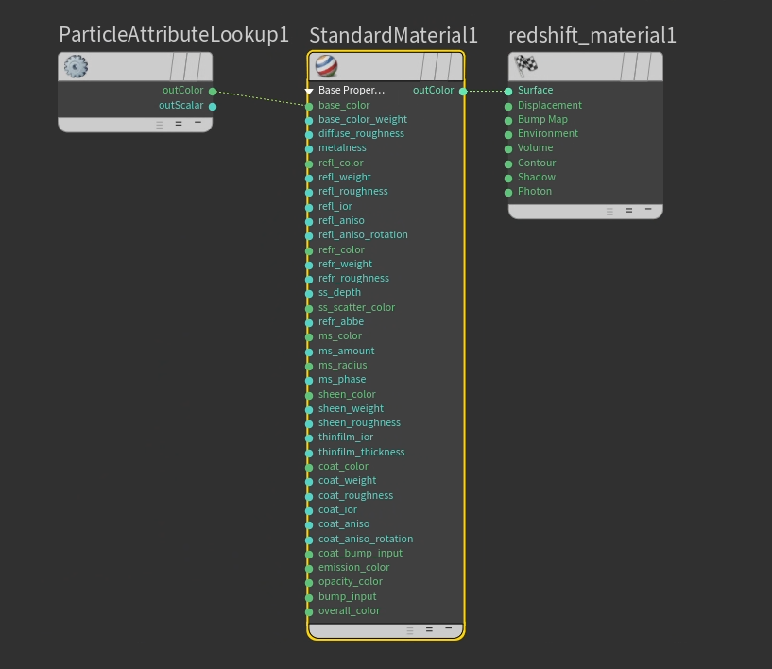Click the StandardMaterial1 node name label
This screenshot has height=669, width=772.
point(393,36)
